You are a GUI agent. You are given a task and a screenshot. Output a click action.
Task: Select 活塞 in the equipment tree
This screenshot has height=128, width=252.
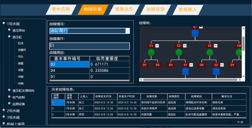pos(21,70)
